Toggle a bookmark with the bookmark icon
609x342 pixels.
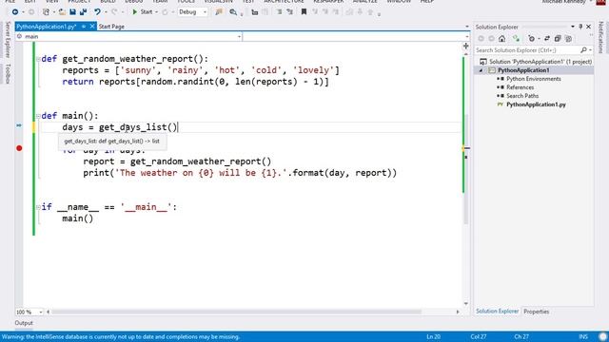(304, 12)
